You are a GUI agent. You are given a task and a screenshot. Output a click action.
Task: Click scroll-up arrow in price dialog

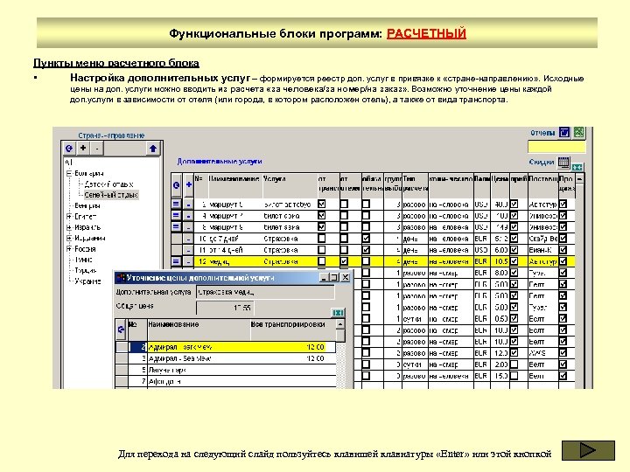[x=340, y=324]
